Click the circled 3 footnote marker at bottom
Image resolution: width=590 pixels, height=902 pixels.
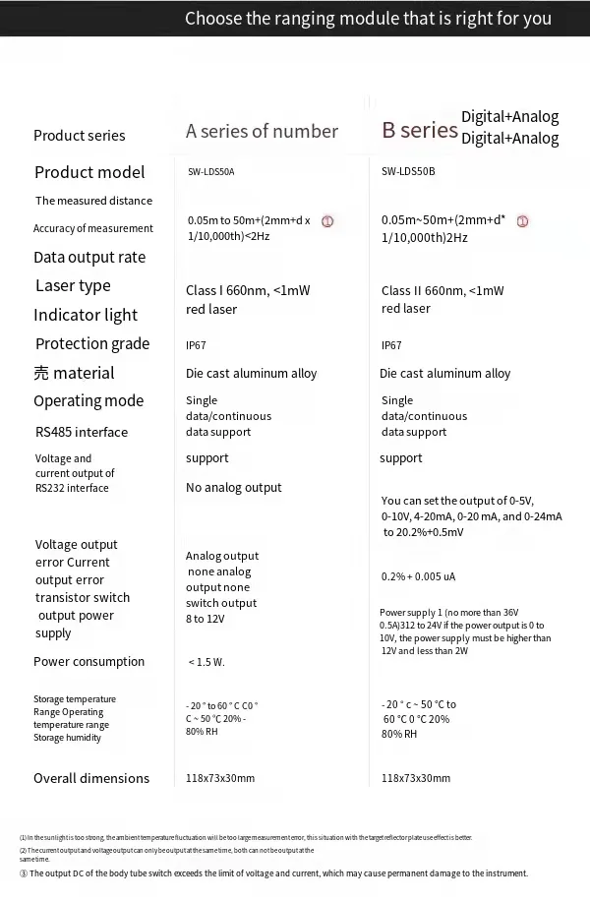point(24,873)
